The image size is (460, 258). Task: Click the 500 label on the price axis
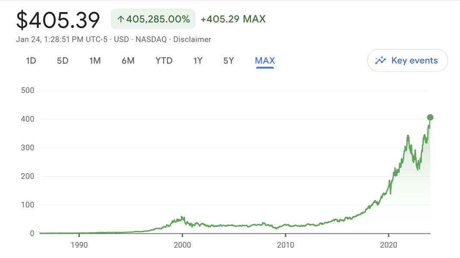click(x=27, y=90)
